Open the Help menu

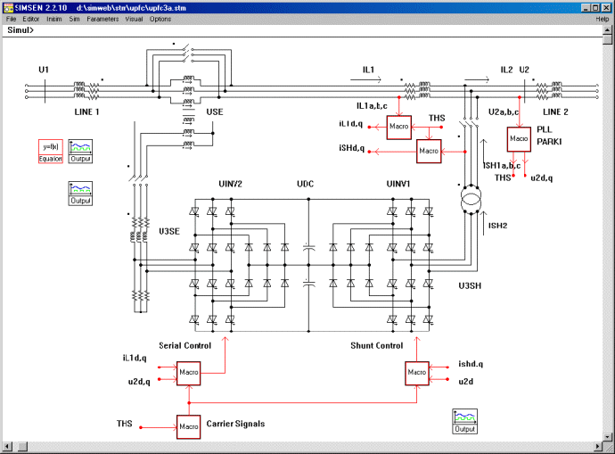603,19
